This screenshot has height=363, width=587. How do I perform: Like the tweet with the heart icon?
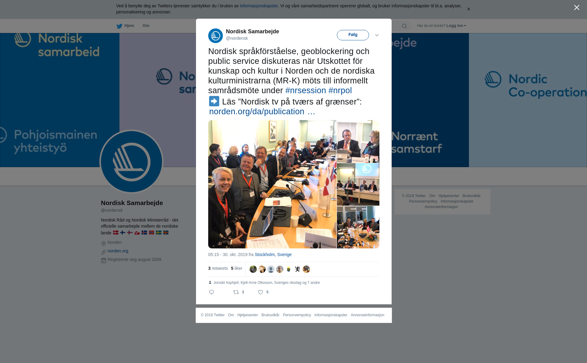click(260, 292)
